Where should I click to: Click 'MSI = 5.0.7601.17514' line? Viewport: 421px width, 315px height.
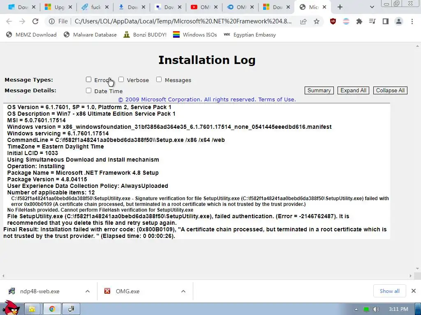[x=36, y=121]
